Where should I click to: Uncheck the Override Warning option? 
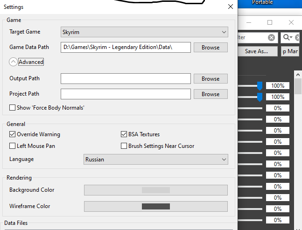(x=13, y=134)
